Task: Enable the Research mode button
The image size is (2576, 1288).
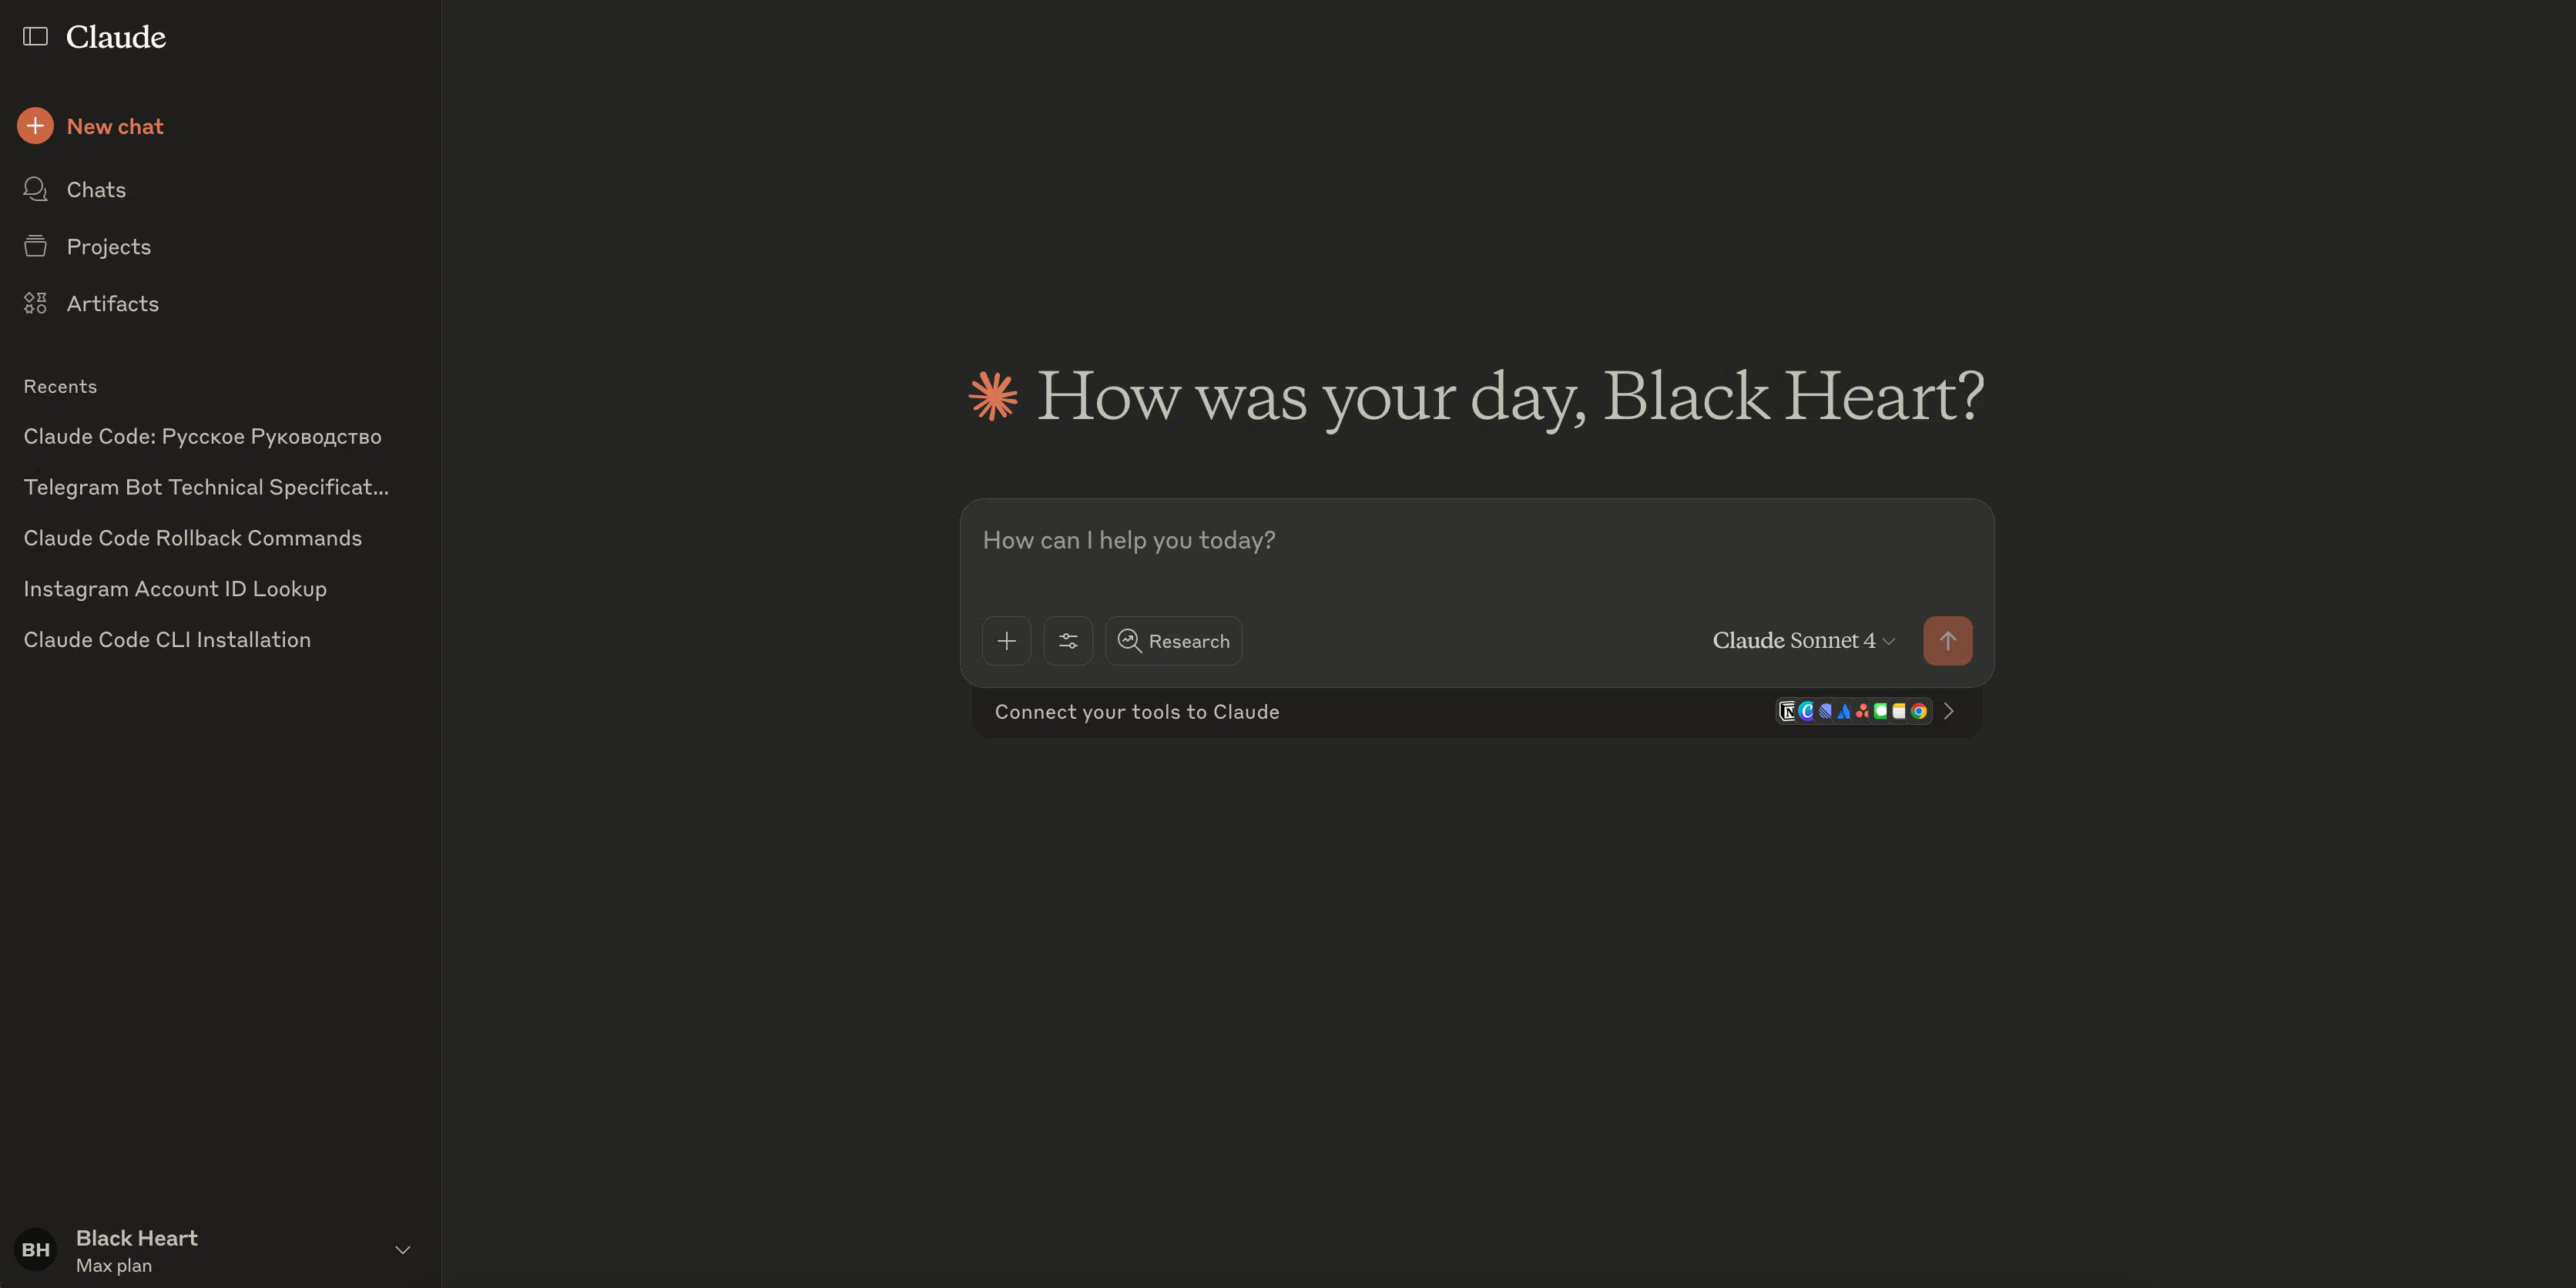Action: [x=1174, y=641]
